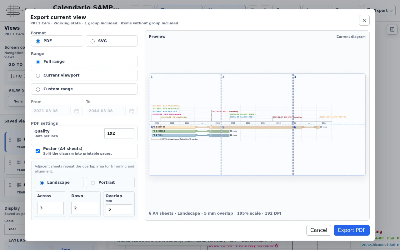Click preview sheet number 3
This screenshot has height=250, width=400.
coord(329,99)
